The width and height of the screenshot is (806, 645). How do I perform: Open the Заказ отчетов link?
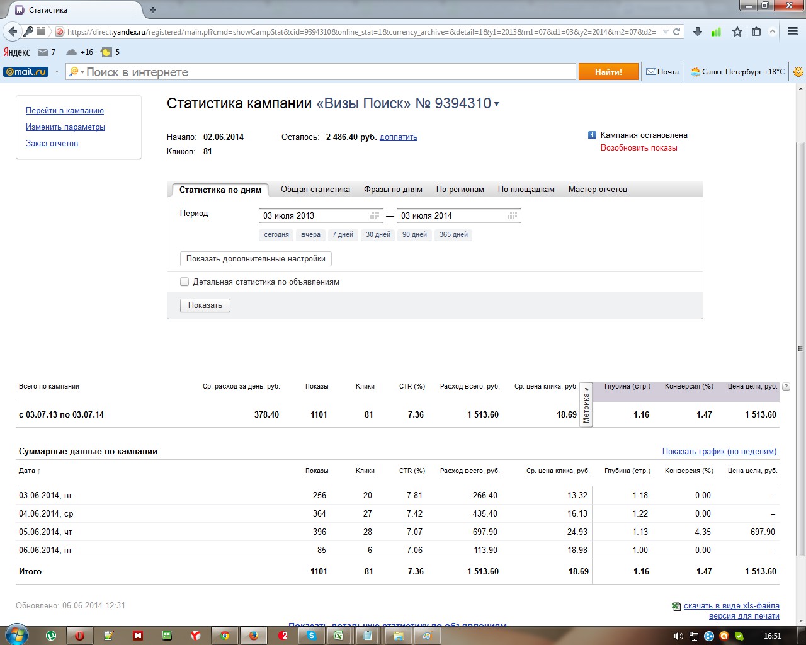pos(52,144)
